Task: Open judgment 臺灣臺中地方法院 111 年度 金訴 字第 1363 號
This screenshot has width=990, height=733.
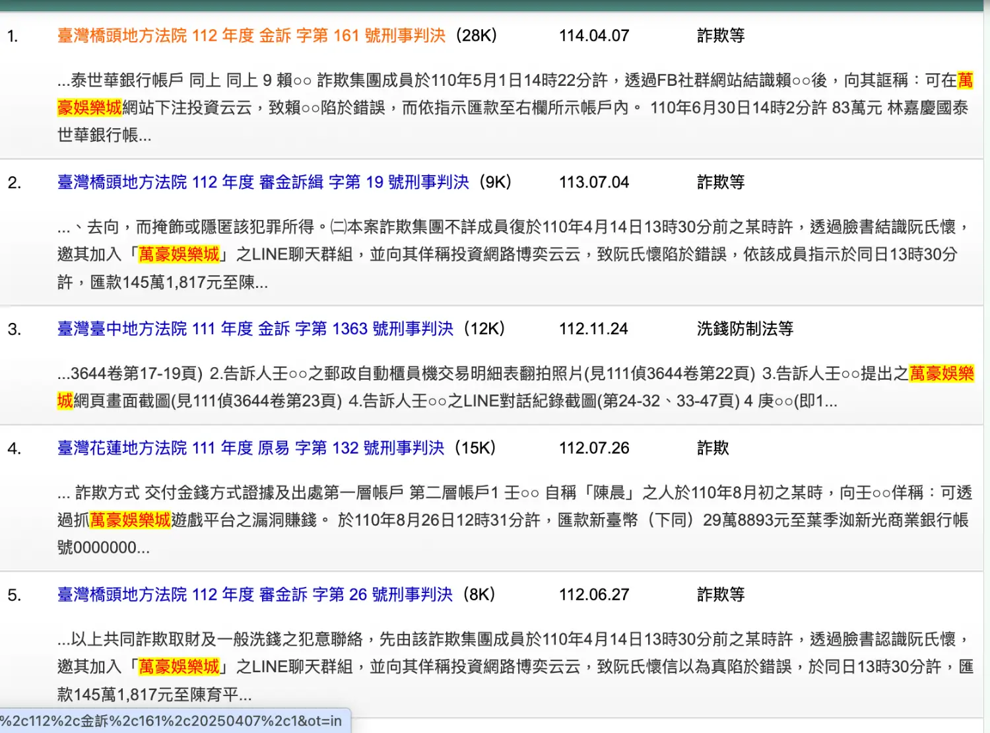Action: [x=254, y=328]
